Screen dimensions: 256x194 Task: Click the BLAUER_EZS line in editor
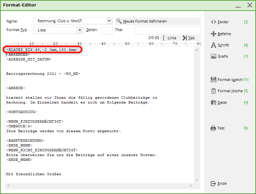coord(43,50)
